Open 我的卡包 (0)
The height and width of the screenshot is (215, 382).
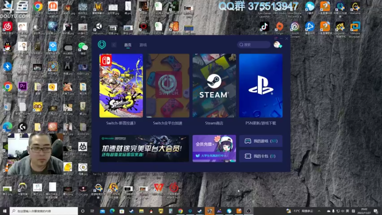click(x=261, y=156)
